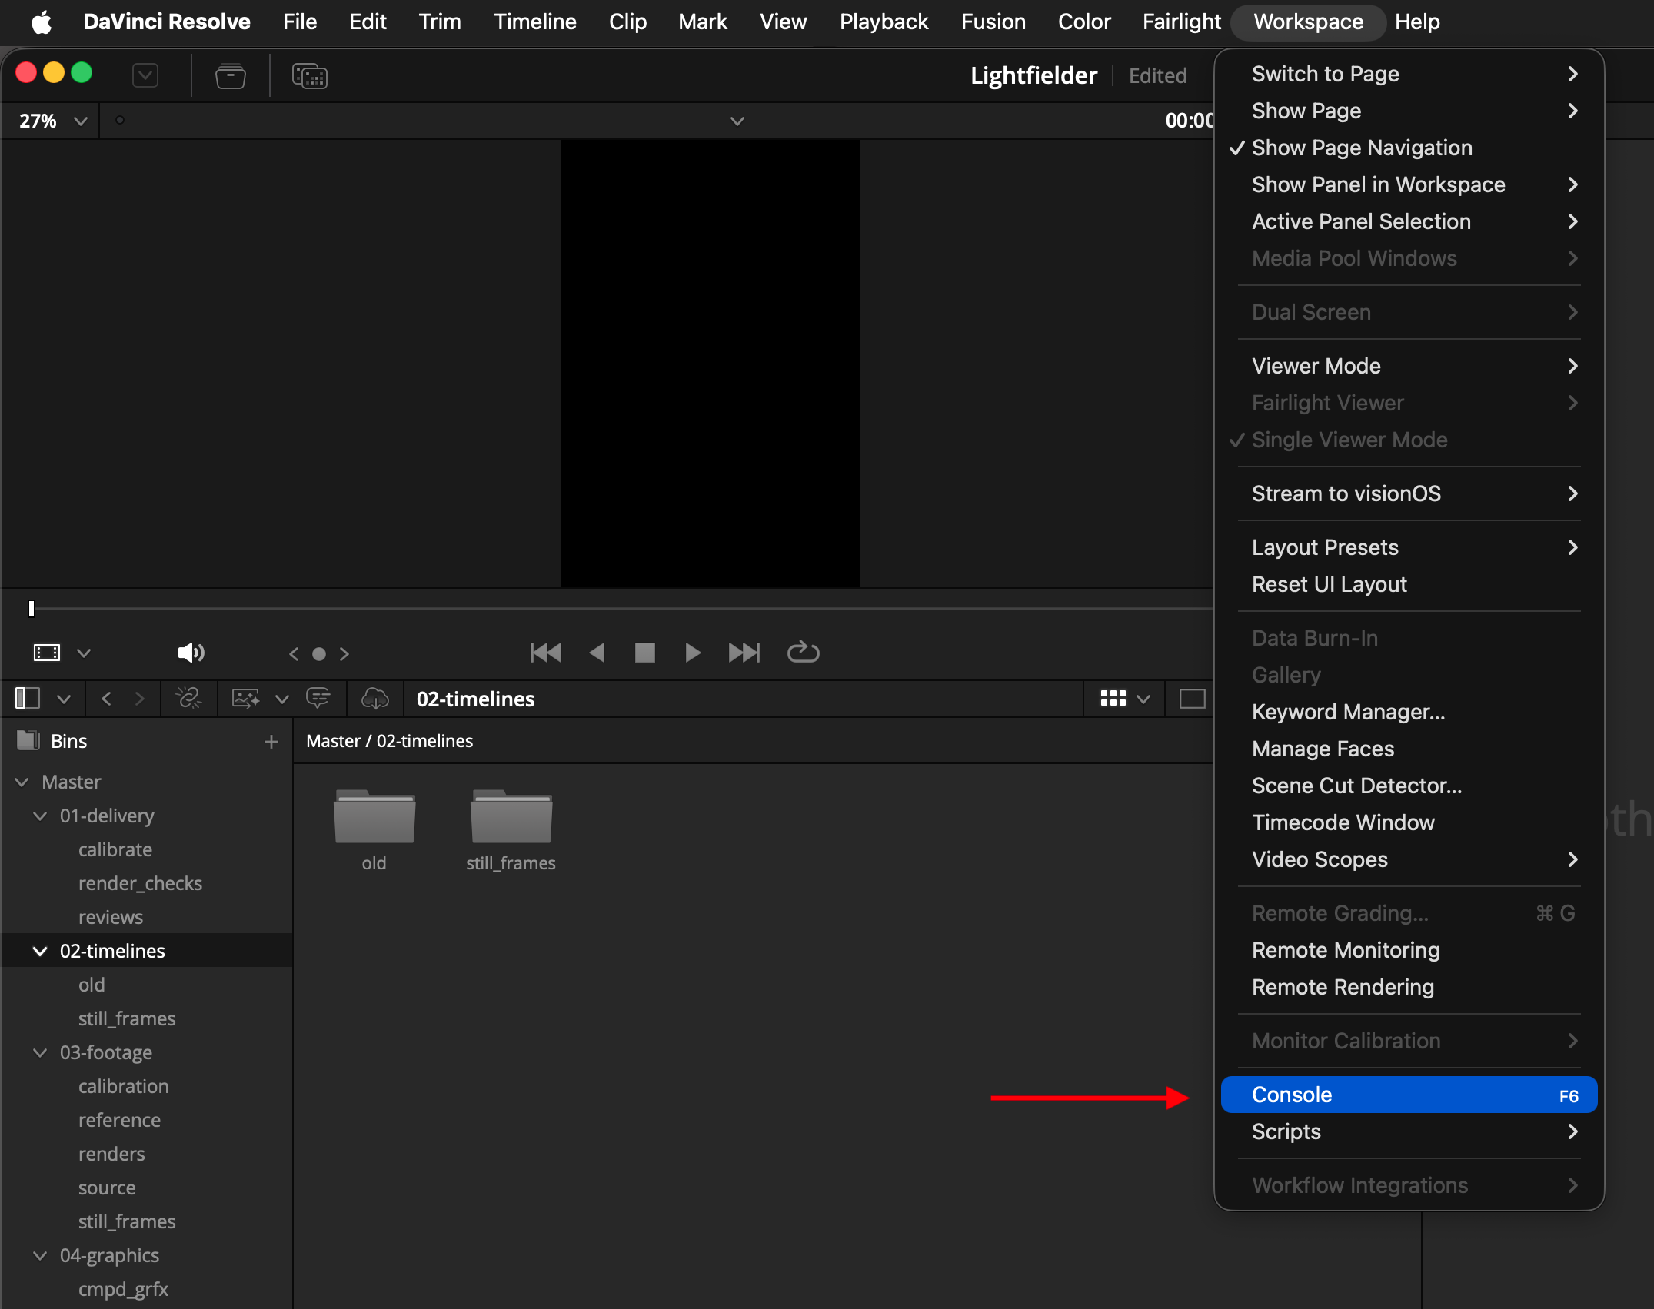
Task: Click the viewer scrubber playhead
Action: point(32,609)
